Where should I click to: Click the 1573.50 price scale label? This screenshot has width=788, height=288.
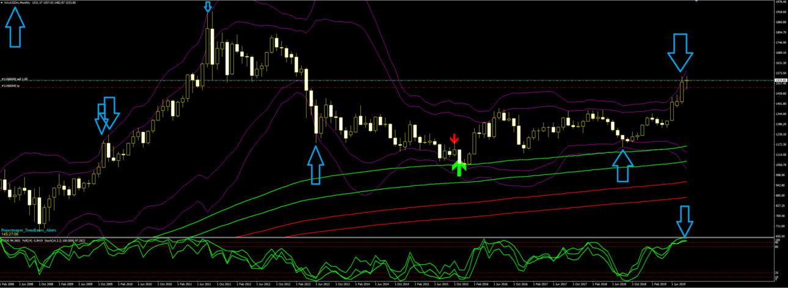click(781, 73)
